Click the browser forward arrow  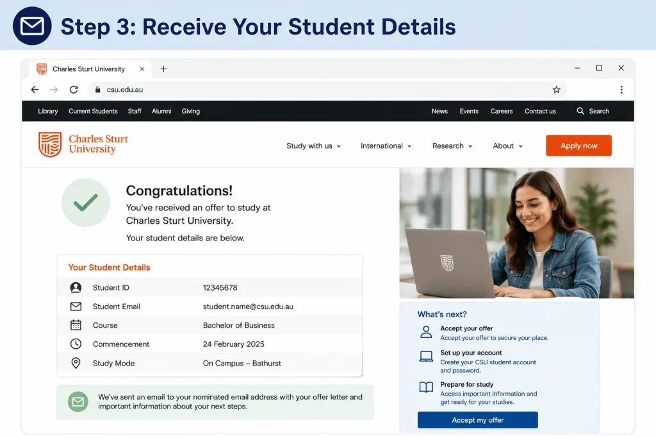[54, 90]
